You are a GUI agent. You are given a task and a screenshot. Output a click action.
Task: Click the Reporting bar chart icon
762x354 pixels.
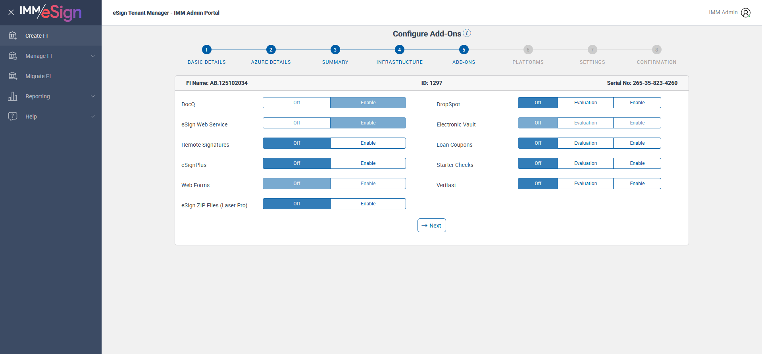[x=13, y=96]
